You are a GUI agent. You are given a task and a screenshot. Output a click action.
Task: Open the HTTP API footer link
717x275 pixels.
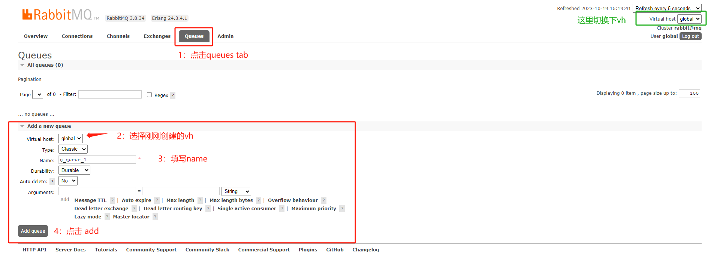34,250
